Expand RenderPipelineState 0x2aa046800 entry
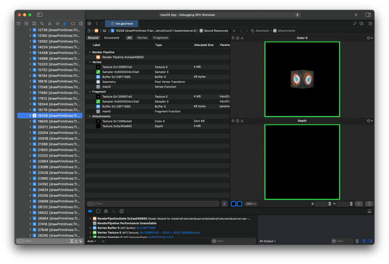Image resolution: width=389 pixels, height=264 pixels. coord(90,219)
